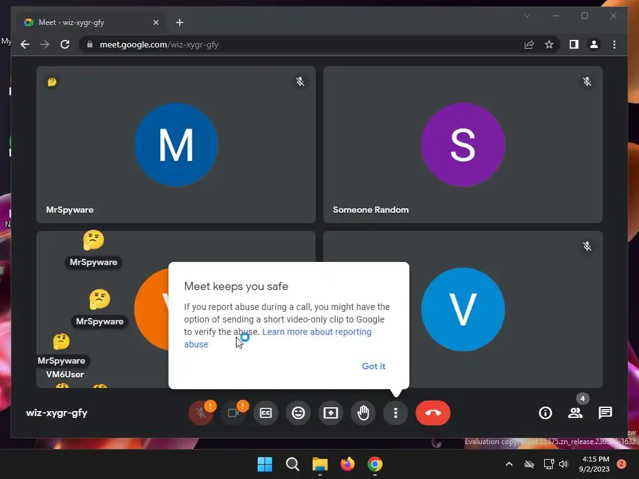Open the 4:15 PM clock and date

(594, 464)
